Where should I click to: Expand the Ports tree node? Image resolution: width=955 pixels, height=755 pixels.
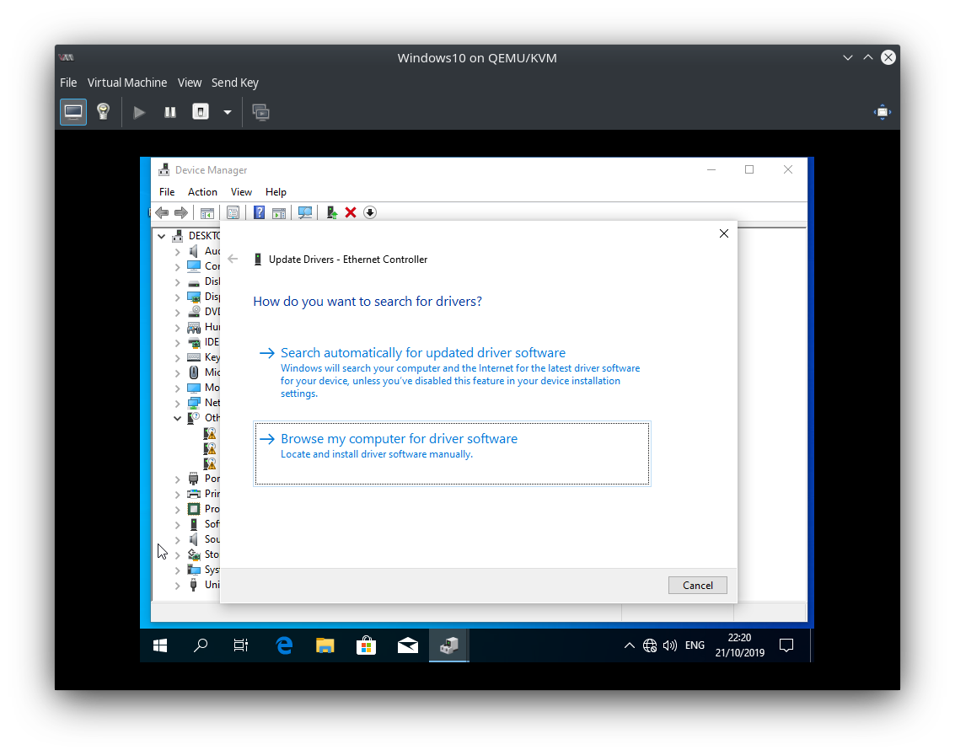pyautogui.click(x=177, y=479)
